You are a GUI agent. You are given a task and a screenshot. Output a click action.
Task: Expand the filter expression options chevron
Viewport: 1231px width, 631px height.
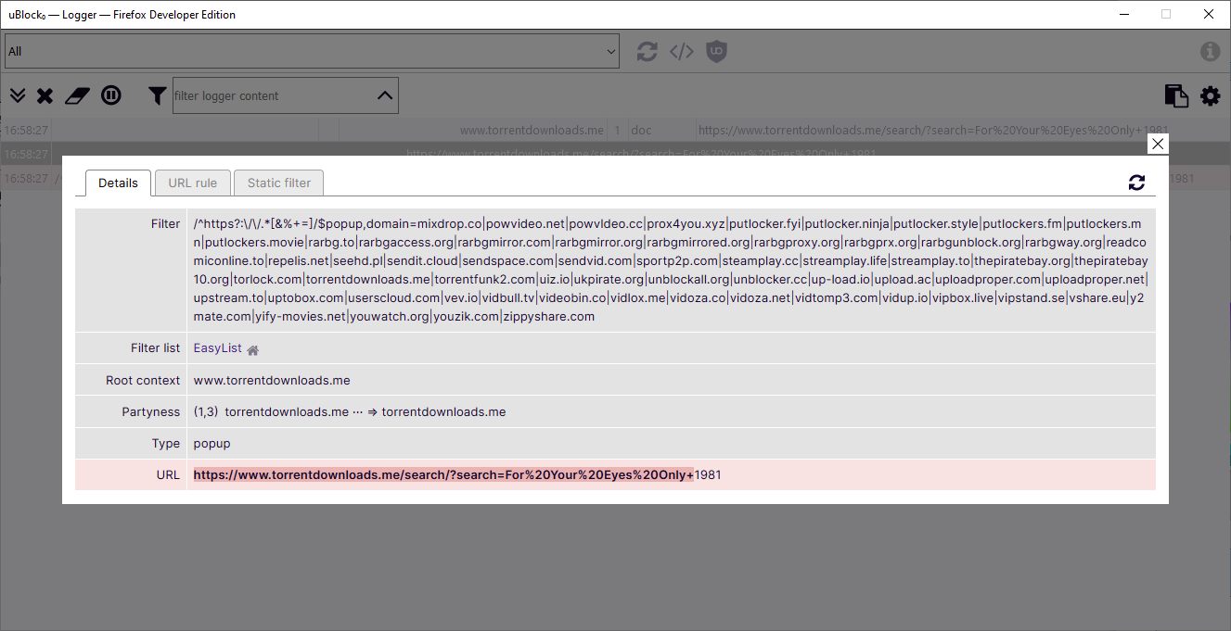385,95
